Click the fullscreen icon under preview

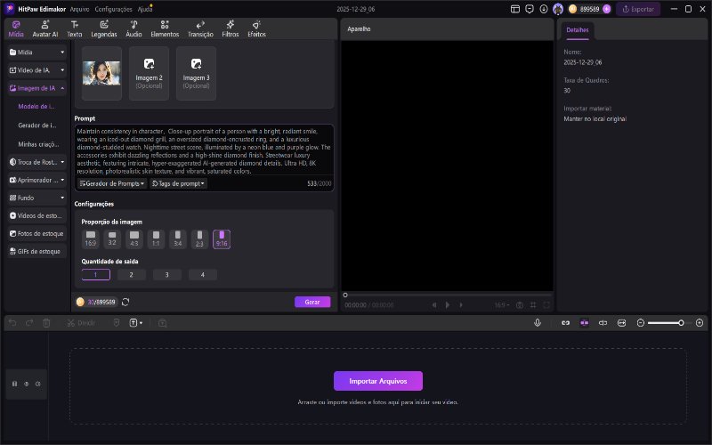pos(546,305)
